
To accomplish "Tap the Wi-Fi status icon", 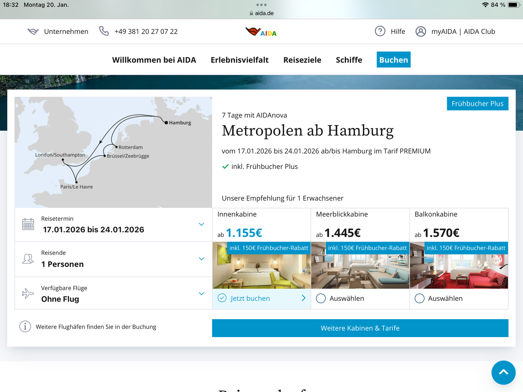I will point(485,5).
